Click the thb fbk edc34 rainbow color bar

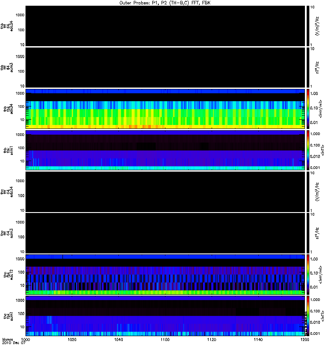(308, 109)
